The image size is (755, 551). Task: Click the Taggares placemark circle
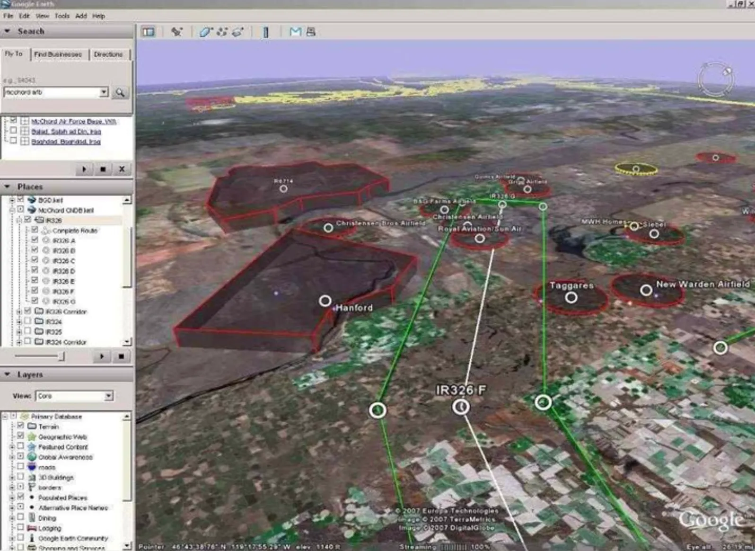coord(571,297)
